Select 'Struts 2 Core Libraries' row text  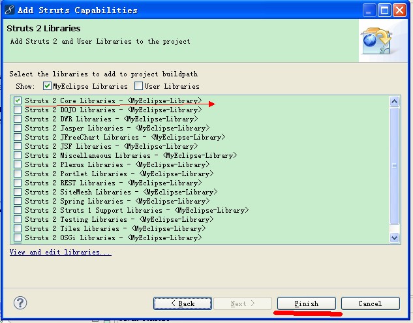pyautogui.click(x=114, y=100)
